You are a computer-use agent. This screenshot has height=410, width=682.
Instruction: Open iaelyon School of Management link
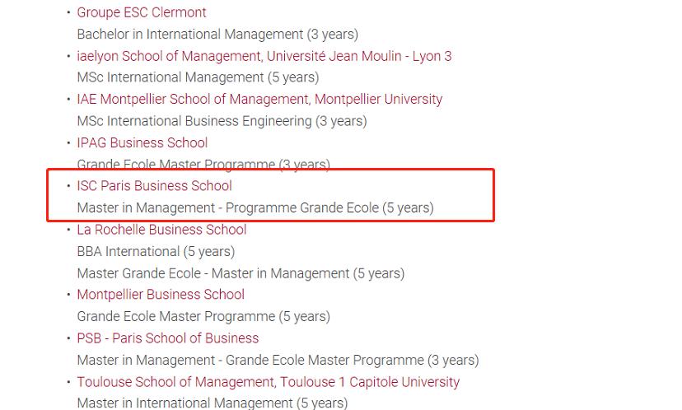(264, 56)
